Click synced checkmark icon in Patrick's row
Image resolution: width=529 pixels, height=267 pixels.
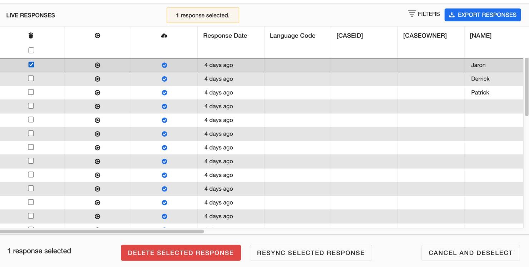point(164,93)
